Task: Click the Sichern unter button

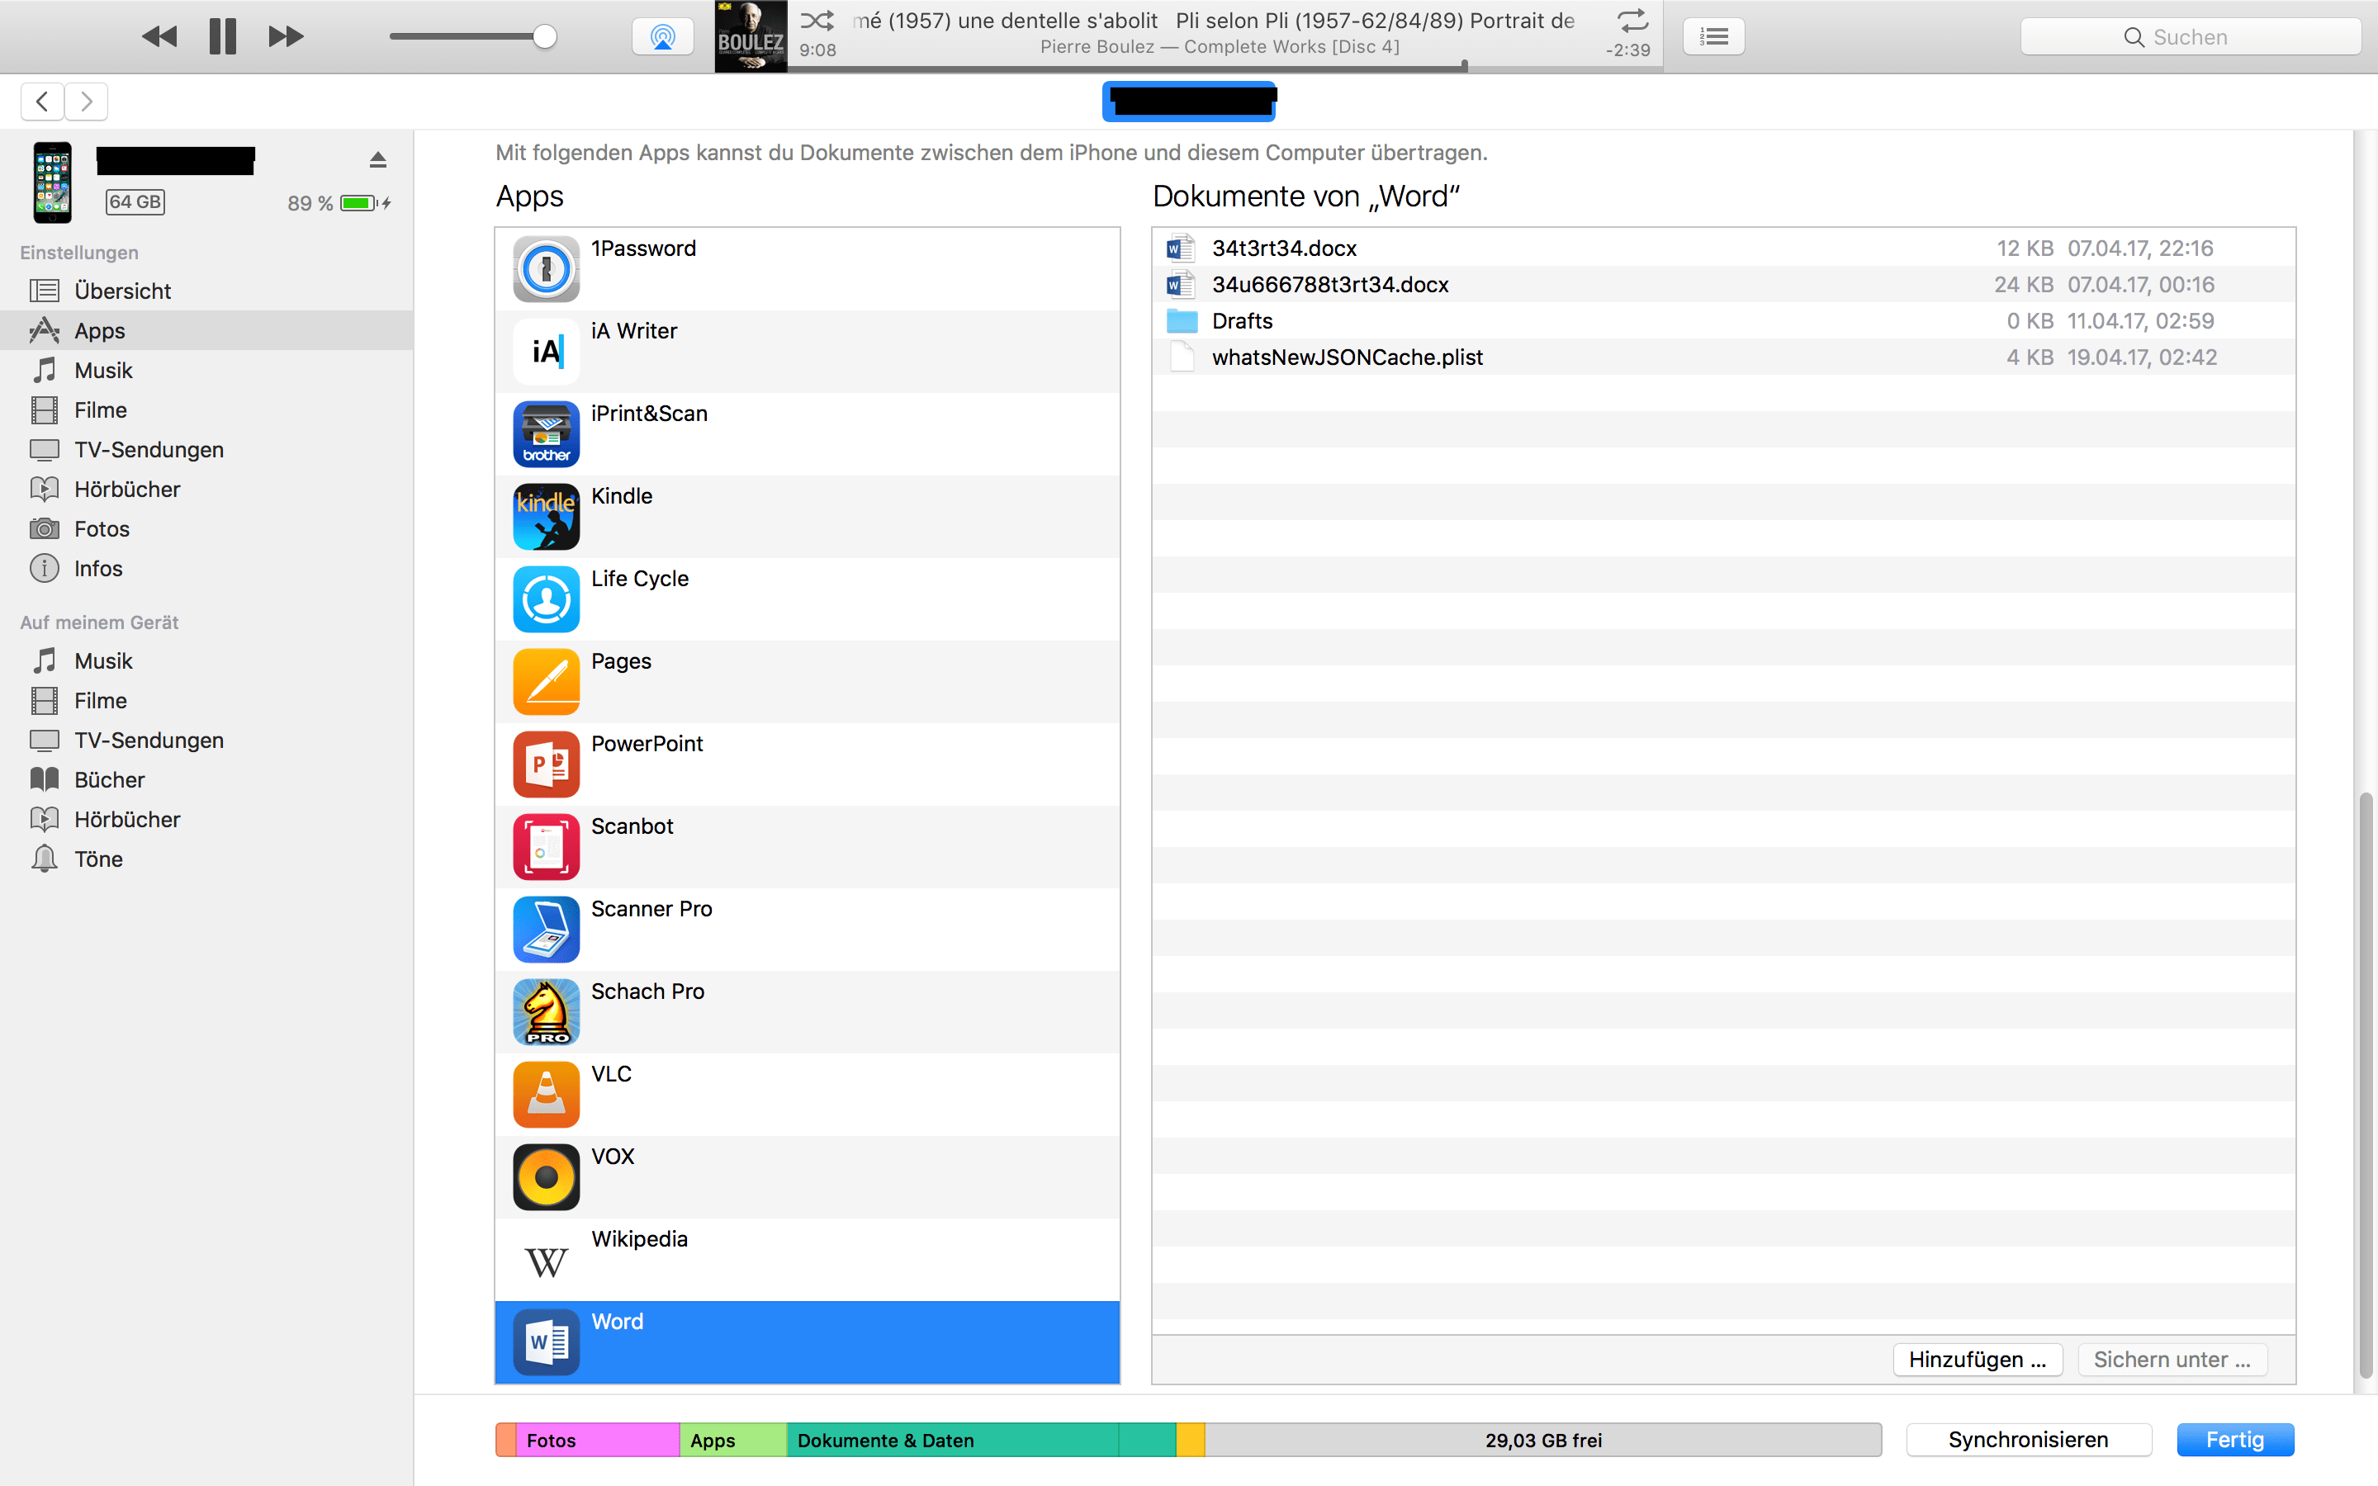Action: point(2172,1359)
